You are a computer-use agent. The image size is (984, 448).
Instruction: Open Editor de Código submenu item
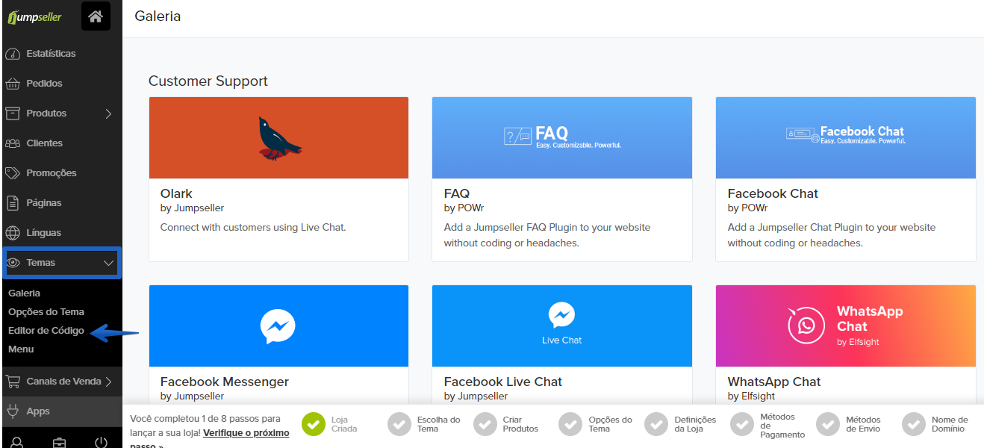coord(46,331)
